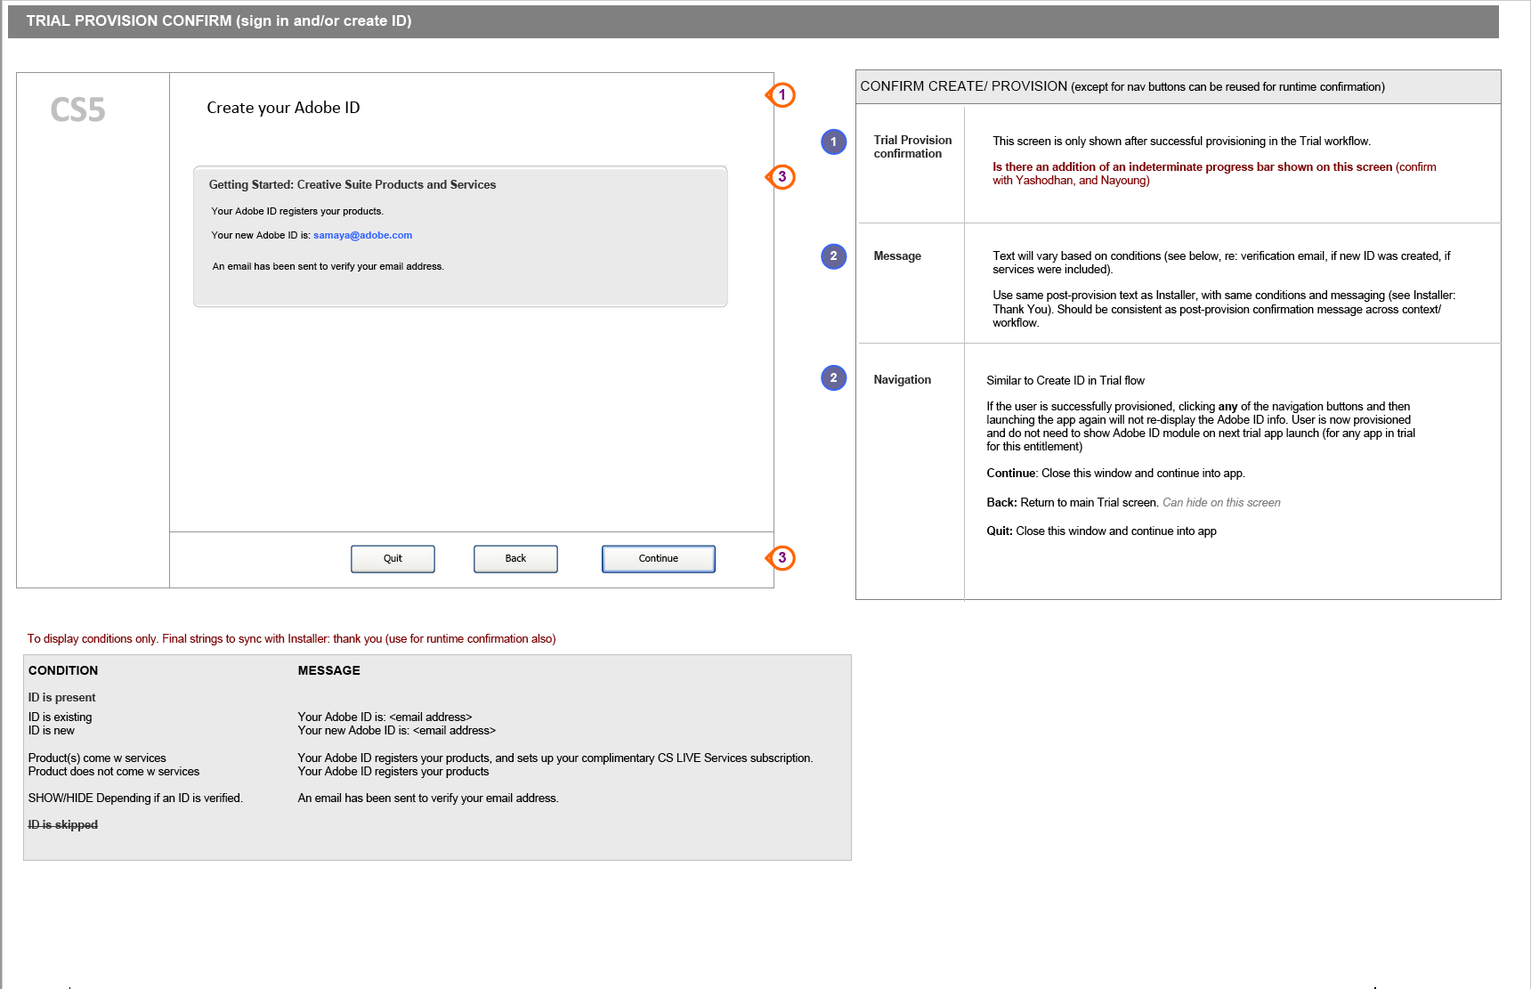Select 'Getting Started: Creative Suite Products and Services' heading
The height and width of the screenshot is (989, 1531).
point(352,184)
